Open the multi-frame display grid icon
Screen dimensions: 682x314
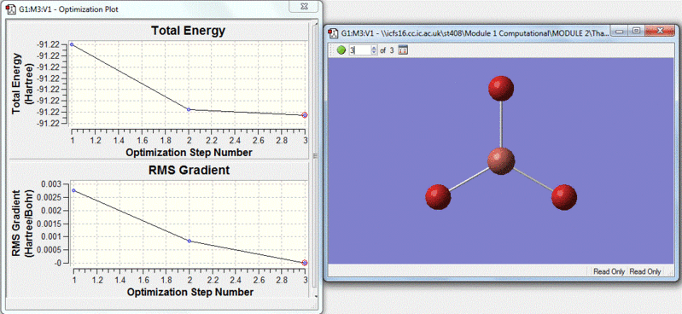pyautogui.click(x=403, y=50)
